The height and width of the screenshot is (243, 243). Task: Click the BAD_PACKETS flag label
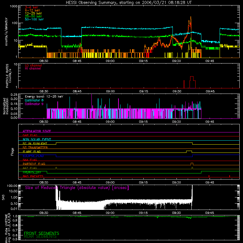pos(33,176)
